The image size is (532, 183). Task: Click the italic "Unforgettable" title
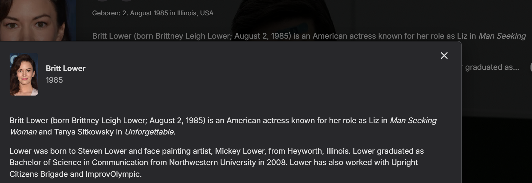(x=150, y=132)
